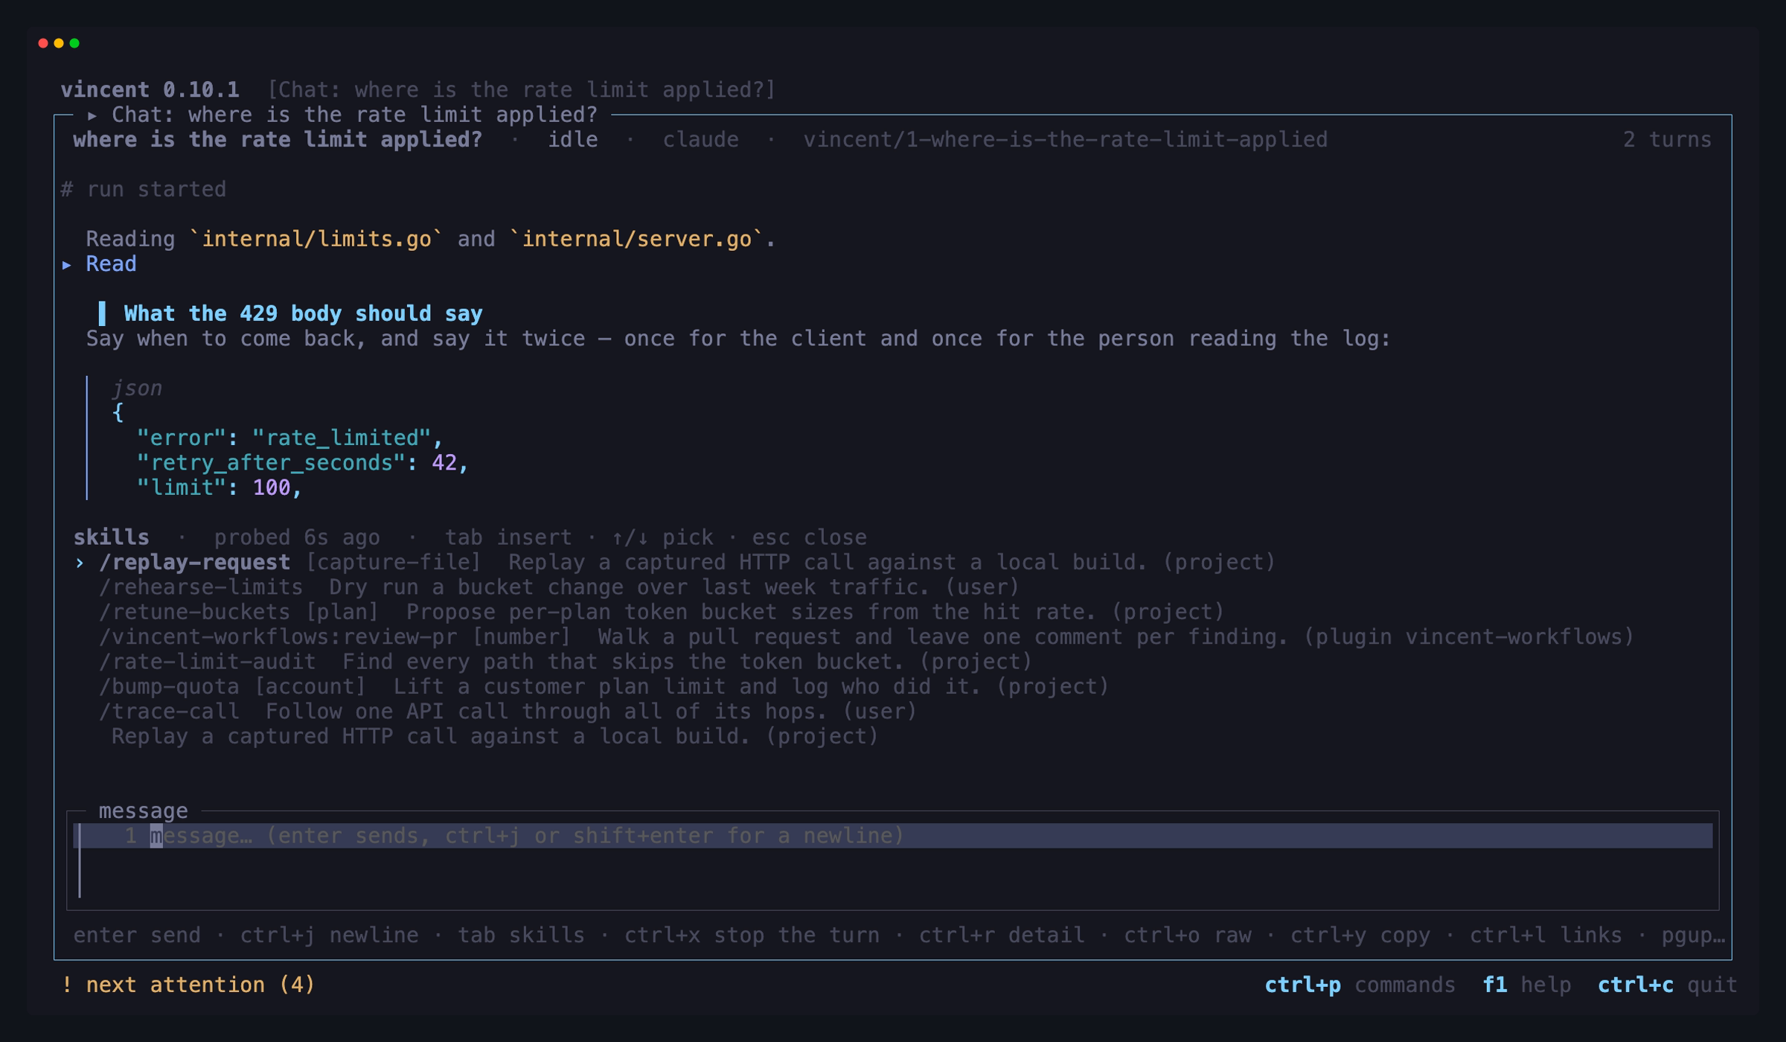
Task: Click the 'ctrl+j newline' hint
Action: pyautogui.click(x=329, y=935)
